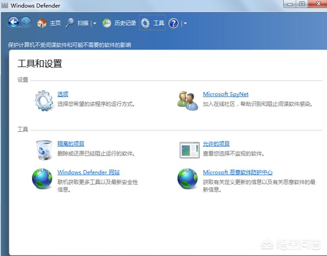Open the 选项 settings link
The height and width of the screenshot is (256, 327).
[x=63, y=94]
